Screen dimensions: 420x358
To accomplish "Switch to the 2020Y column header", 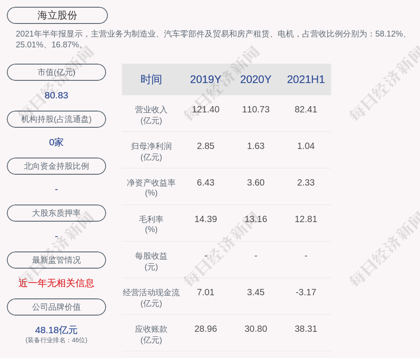I will pos(256,79).
